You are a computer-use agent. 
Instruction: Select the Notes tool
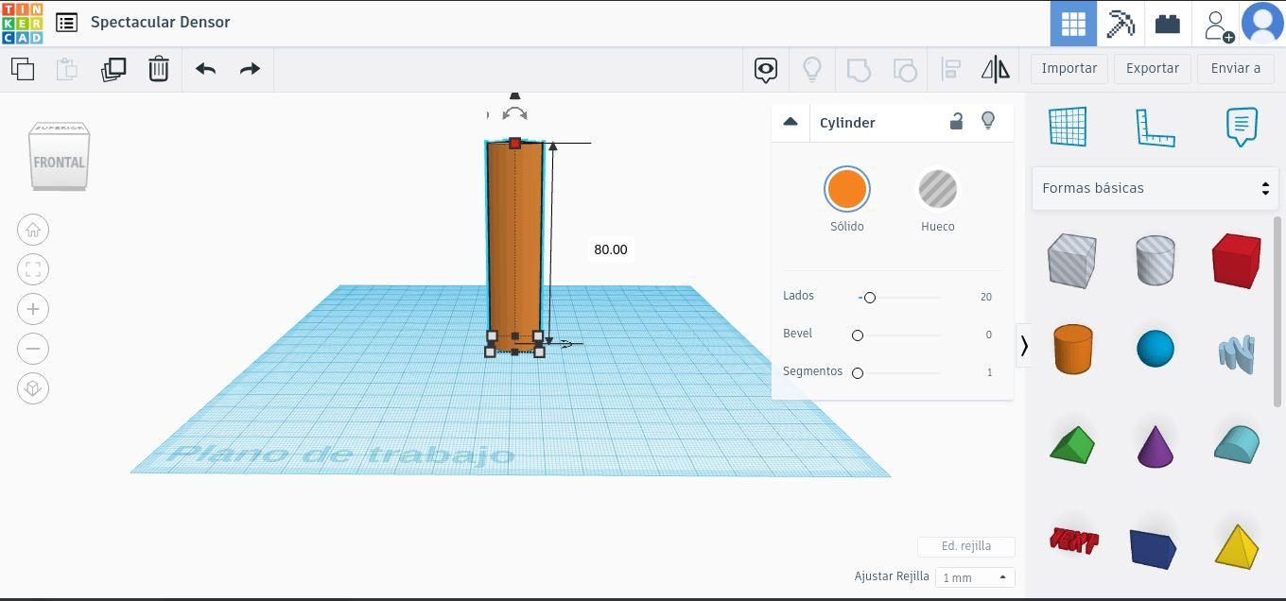click(1242, 127)
